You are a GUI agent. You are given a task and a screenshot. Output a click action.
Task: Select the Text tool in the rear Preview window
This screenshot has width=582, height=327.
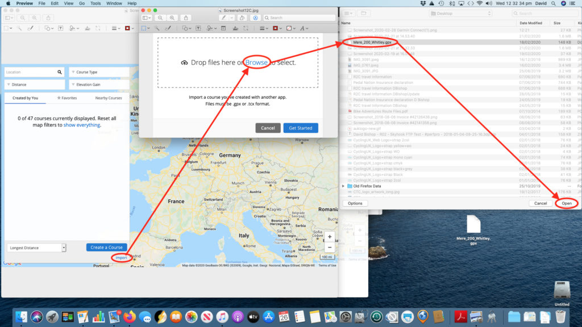tap(60, 28)
